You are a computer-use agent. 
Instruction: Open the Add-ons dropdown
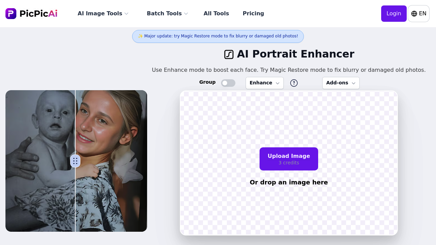click(x=341, y=83)
